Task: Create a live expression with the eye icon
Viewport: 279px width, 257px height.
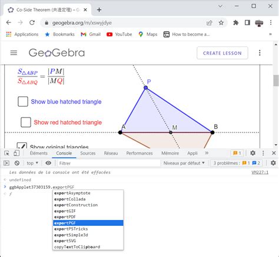Action: (48, 163)
